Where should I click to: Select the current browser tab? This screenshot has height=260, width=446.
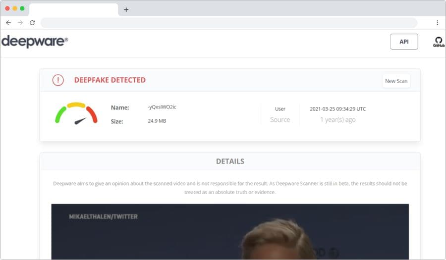click(73, 9)
